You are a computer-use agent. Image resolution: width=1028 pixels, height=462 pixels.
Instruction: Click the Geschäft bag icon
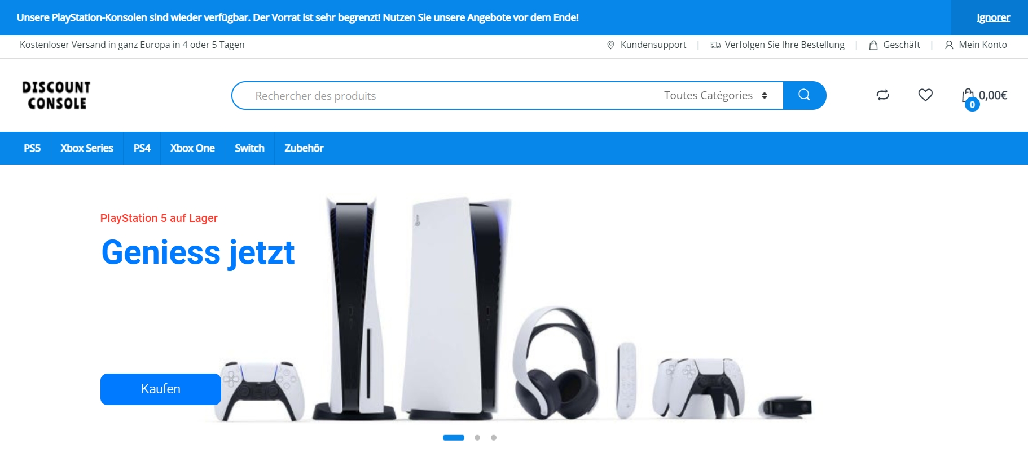point(873,45)
